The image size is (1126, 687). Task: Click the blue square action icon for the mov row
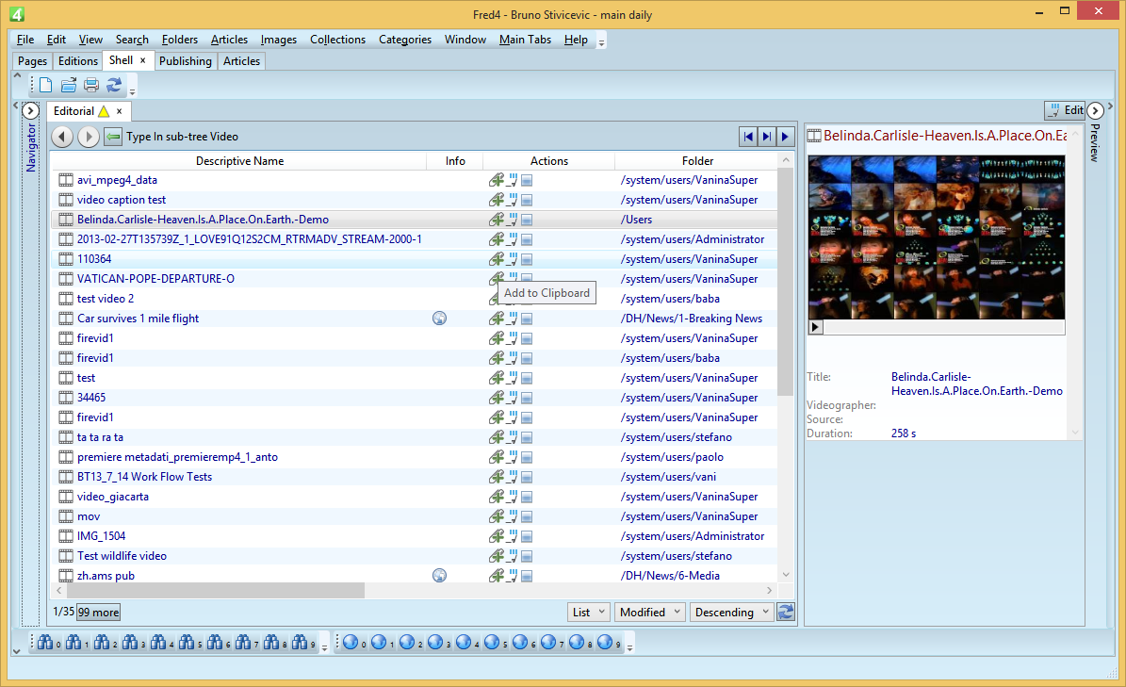[527, 516]
